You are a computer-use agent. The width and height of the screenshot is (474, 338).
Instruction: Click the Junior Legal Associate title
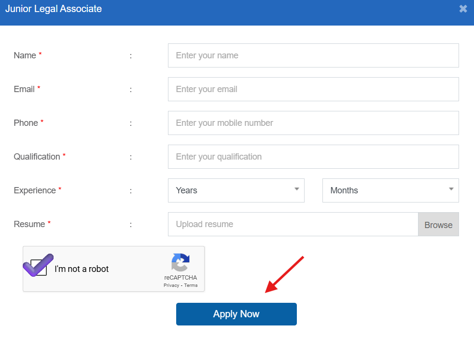point(54,9)
